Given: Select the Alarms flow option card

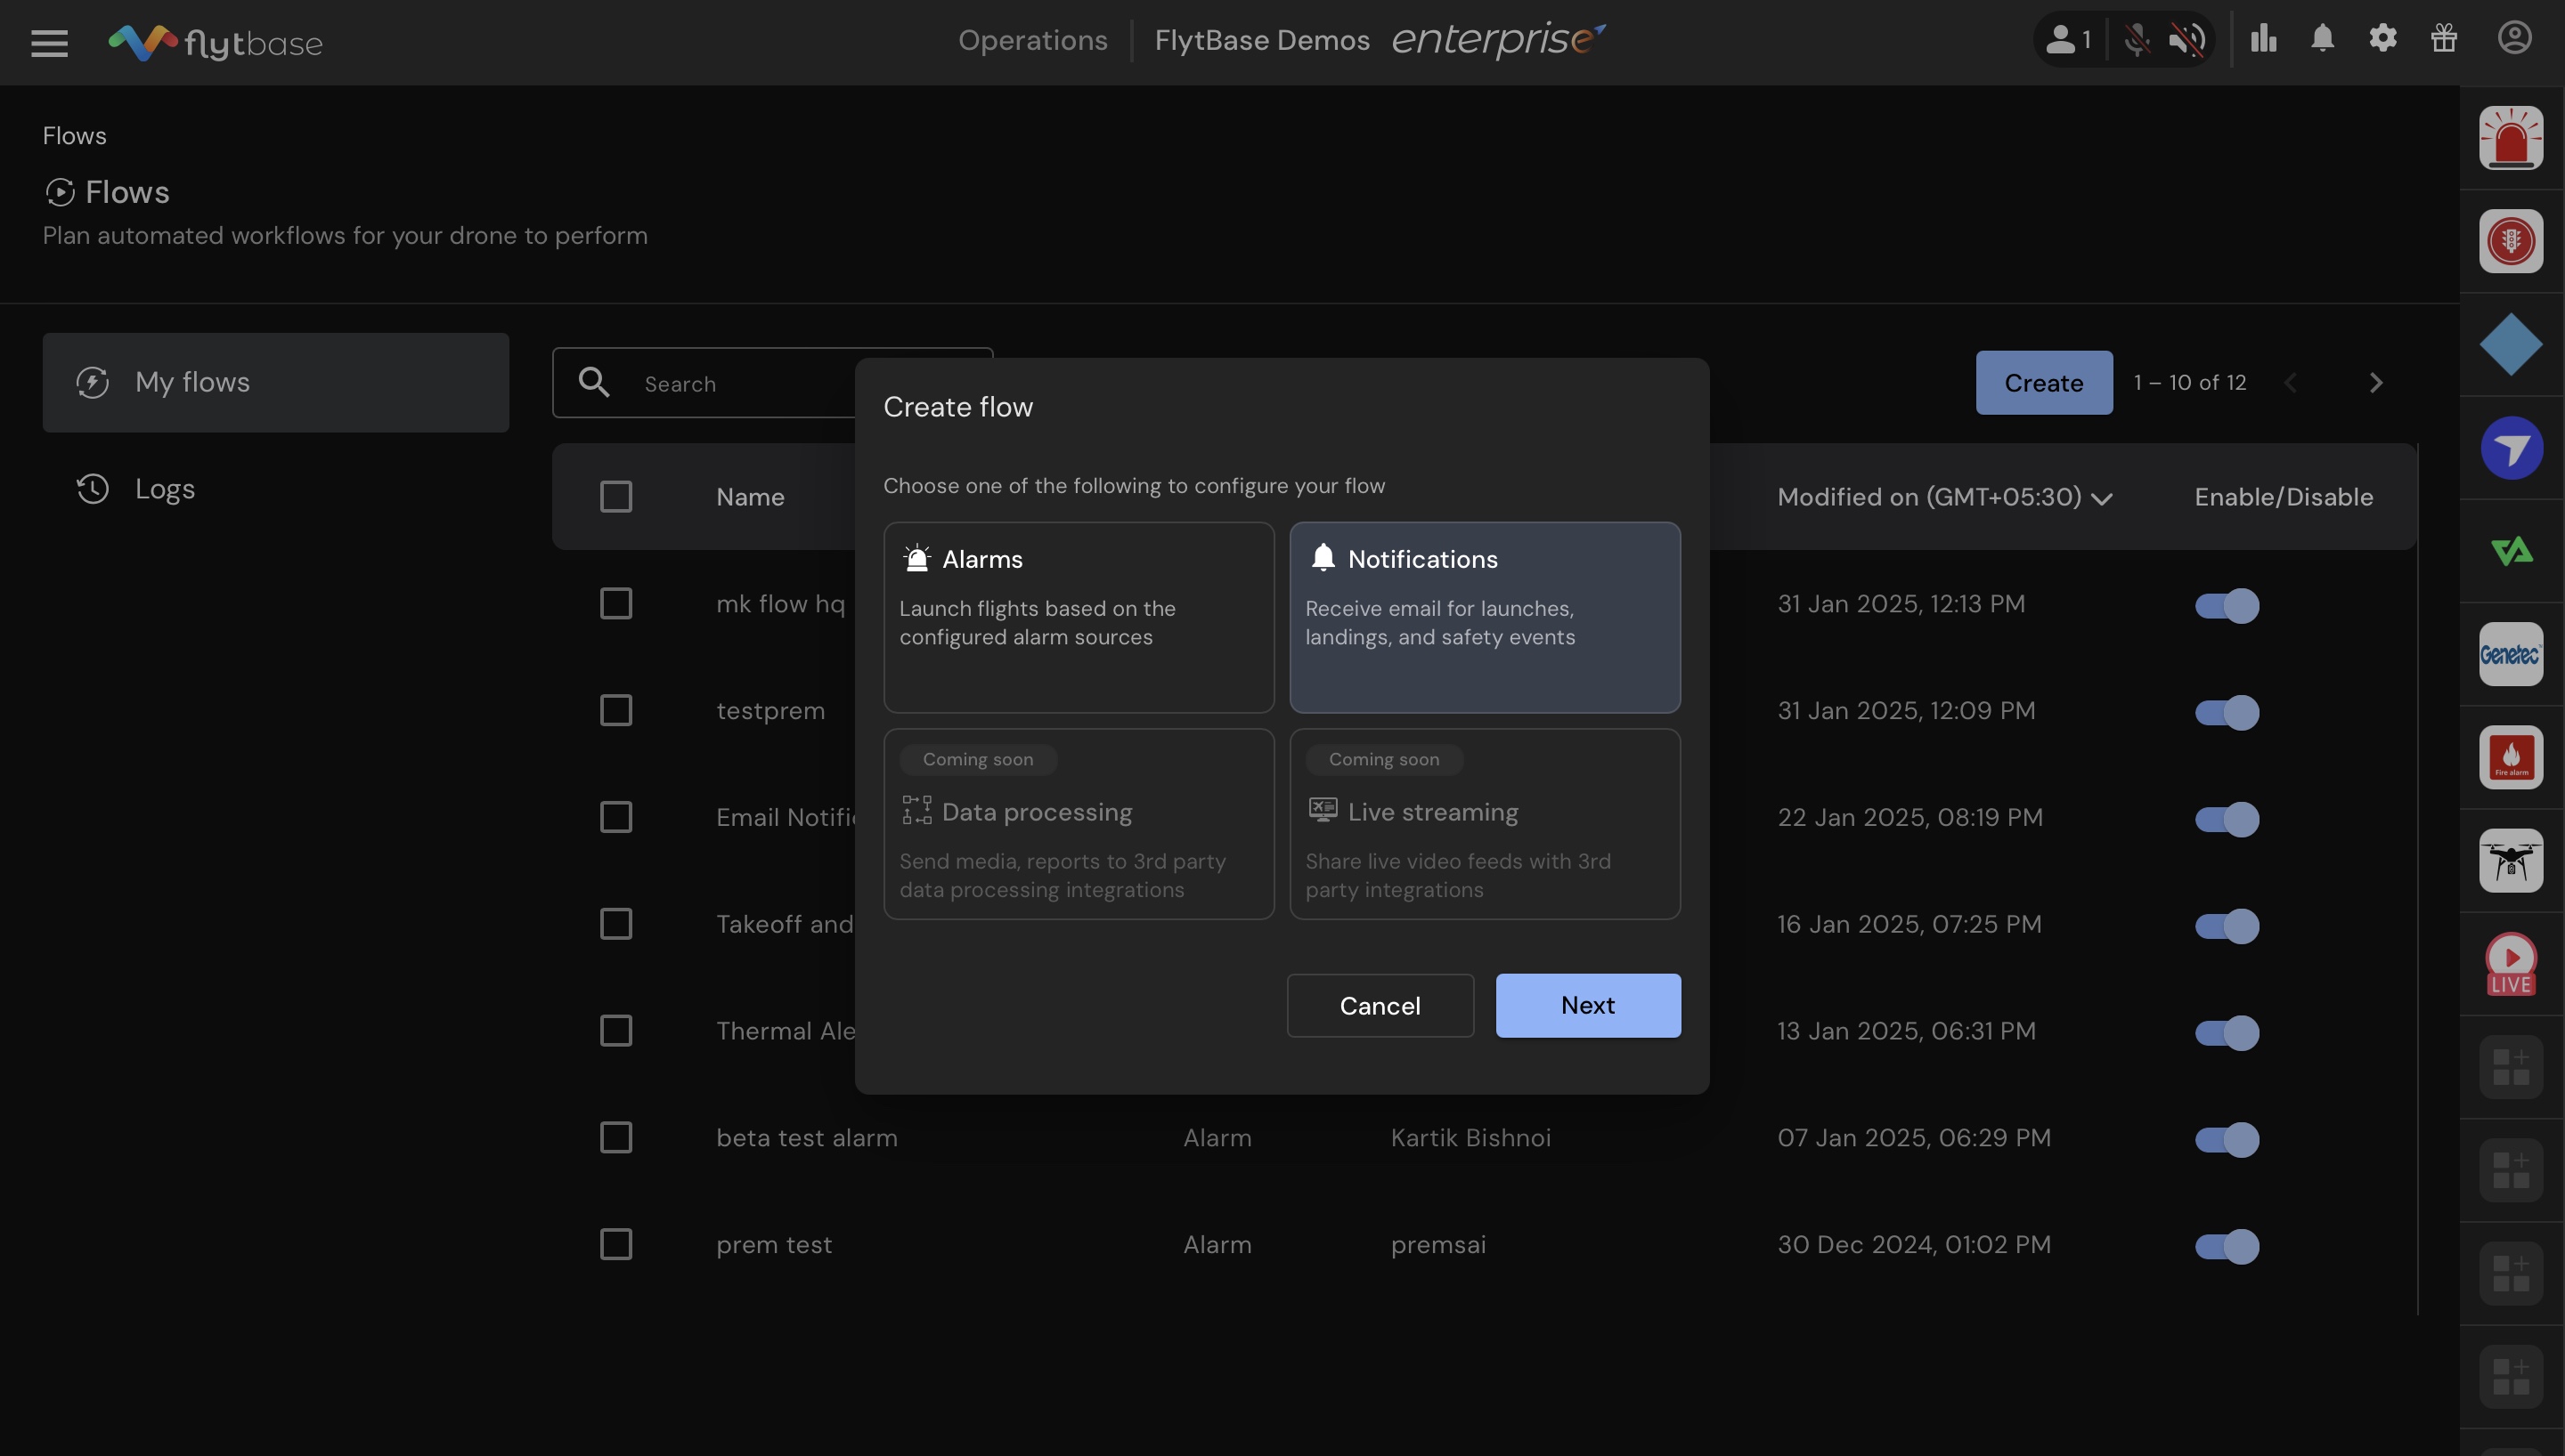Looking at the screenshot, I should point(1079,617).
